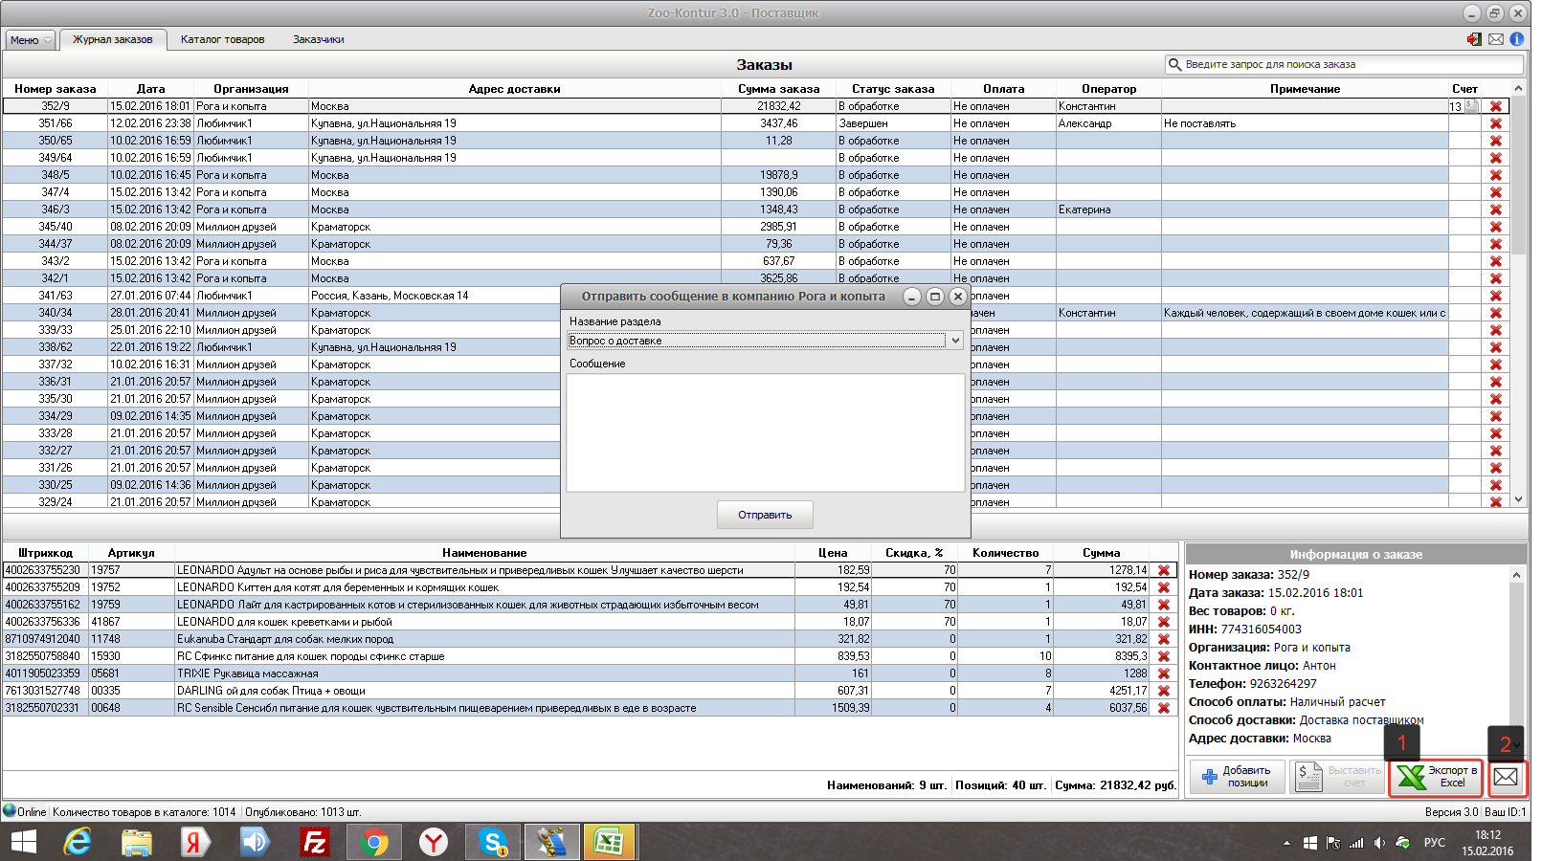Expand the Название раздела combo box
The height and width of the screenshot is (861, 1542).
pyautogui.click(x=954, y=341)
